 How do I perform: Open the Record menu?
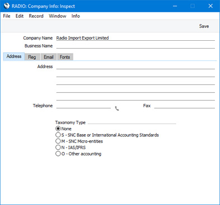36,16
